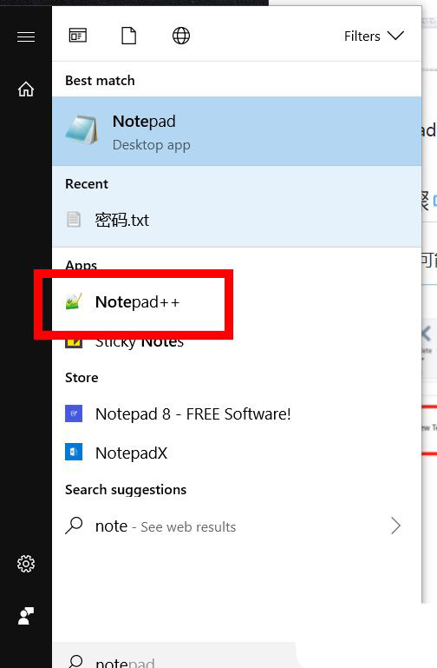Open Settings gear in the search sidebar
Viewport: 437px width, 668px height.
click(x=26, y=564)
